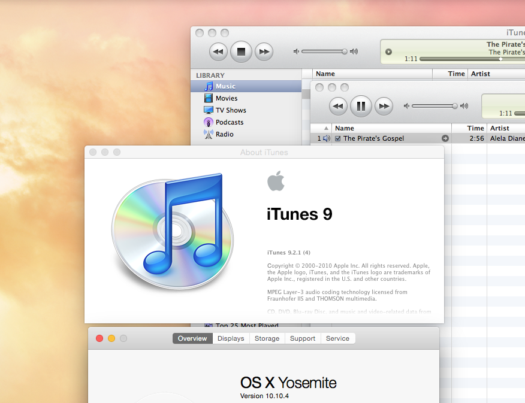
Task: Click the purple Podcasts icon
Action: (x=208, y=122)
